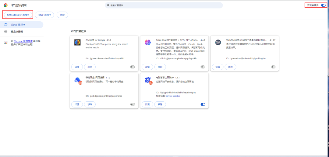Enable the 夸克网盘-网页嗅探 extension toggle
Screen dimensions: 329x157
click(x=133, y=104)
